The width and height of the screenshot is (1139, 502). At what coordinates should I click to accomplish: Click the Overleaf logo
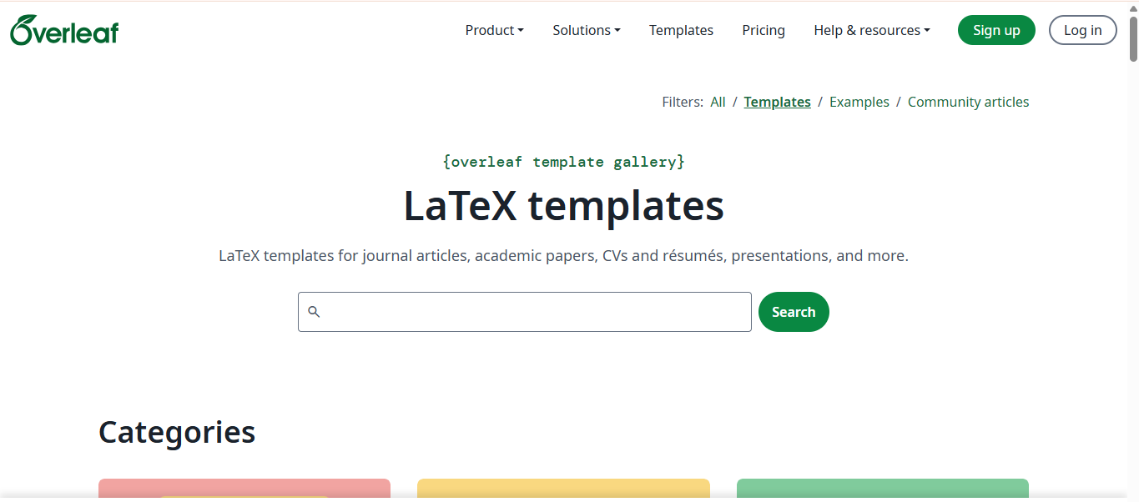[x=64, y=30]
